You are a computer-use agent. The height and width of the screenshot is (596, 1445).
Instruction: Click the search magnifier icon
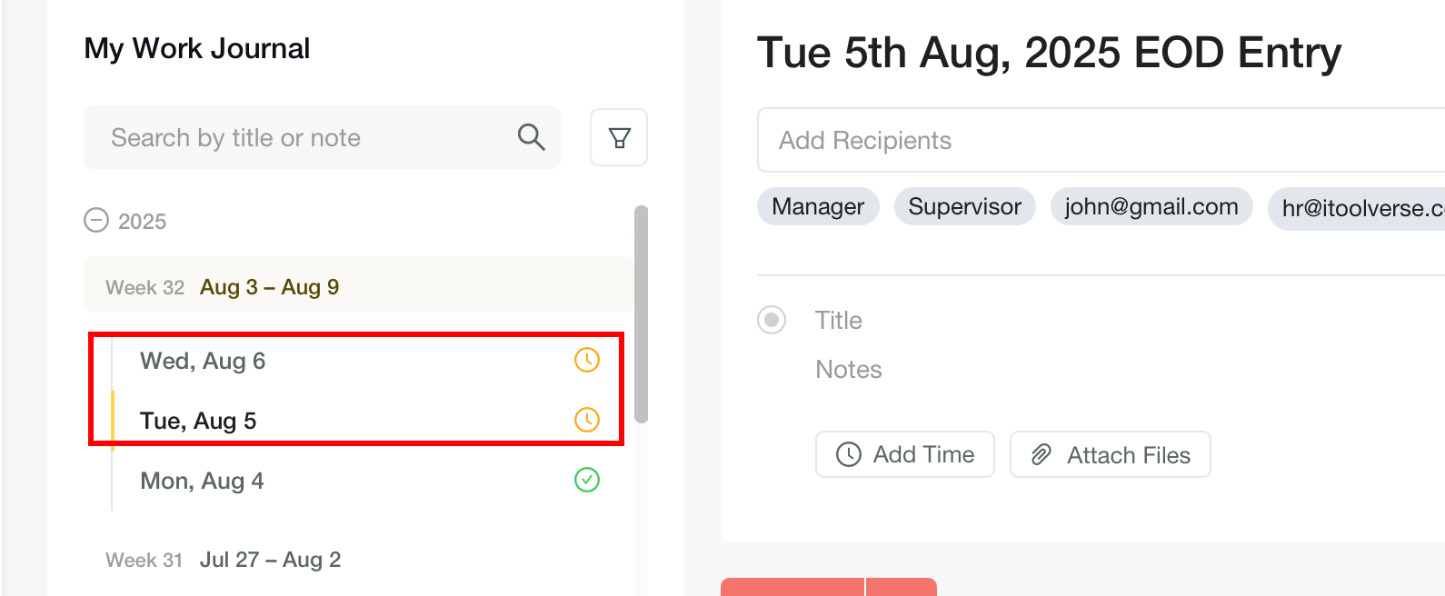pyautogui.click(x=531, y=137)
